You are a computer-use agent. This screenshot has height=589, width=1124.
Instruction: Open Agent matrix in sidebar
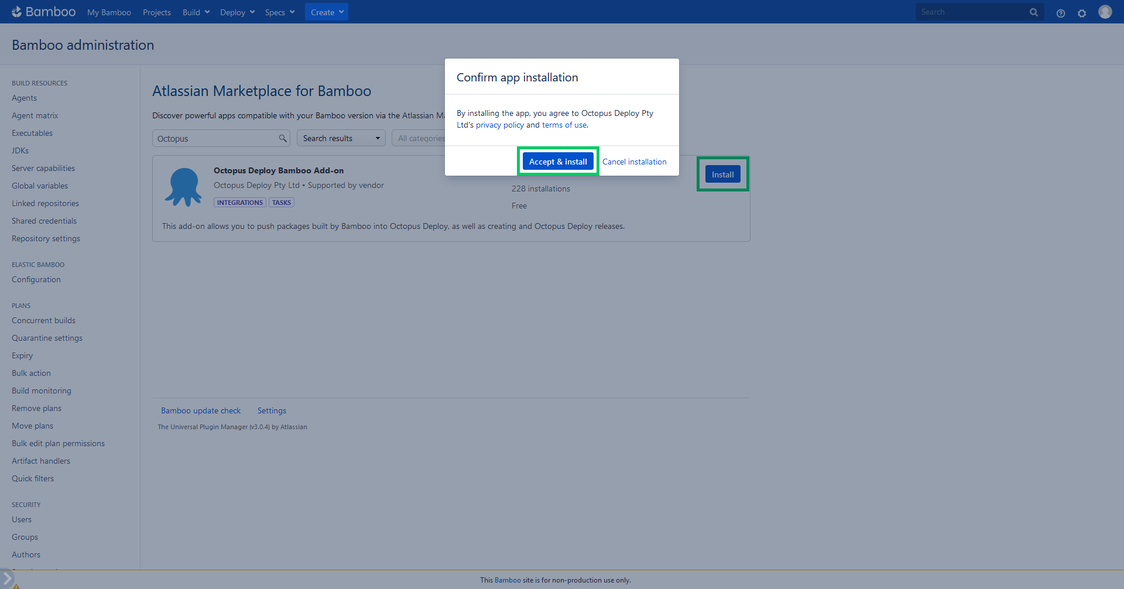point(35,115)
